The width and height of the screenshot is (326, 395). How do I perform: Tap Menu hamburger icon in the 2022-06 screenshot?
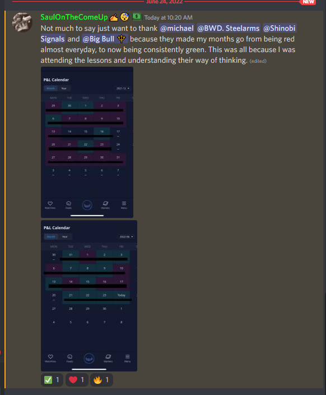pos(128,358)
